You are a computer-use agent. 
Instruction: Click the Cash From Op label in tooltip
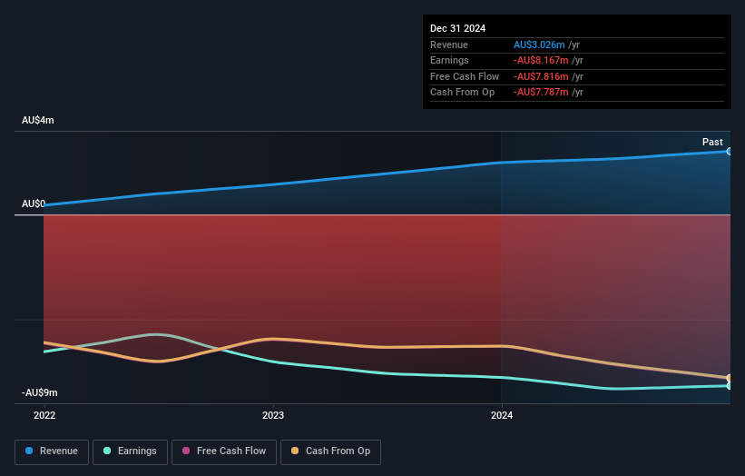(462, 93)
